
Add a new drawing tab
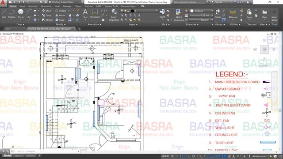[x=79, y=29]
